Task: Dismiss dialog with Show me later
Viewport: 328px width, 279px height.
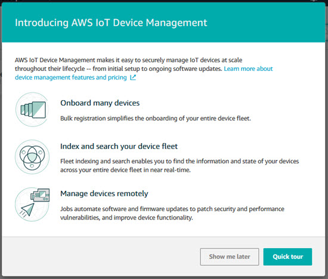Action: [x=230, y=256]
